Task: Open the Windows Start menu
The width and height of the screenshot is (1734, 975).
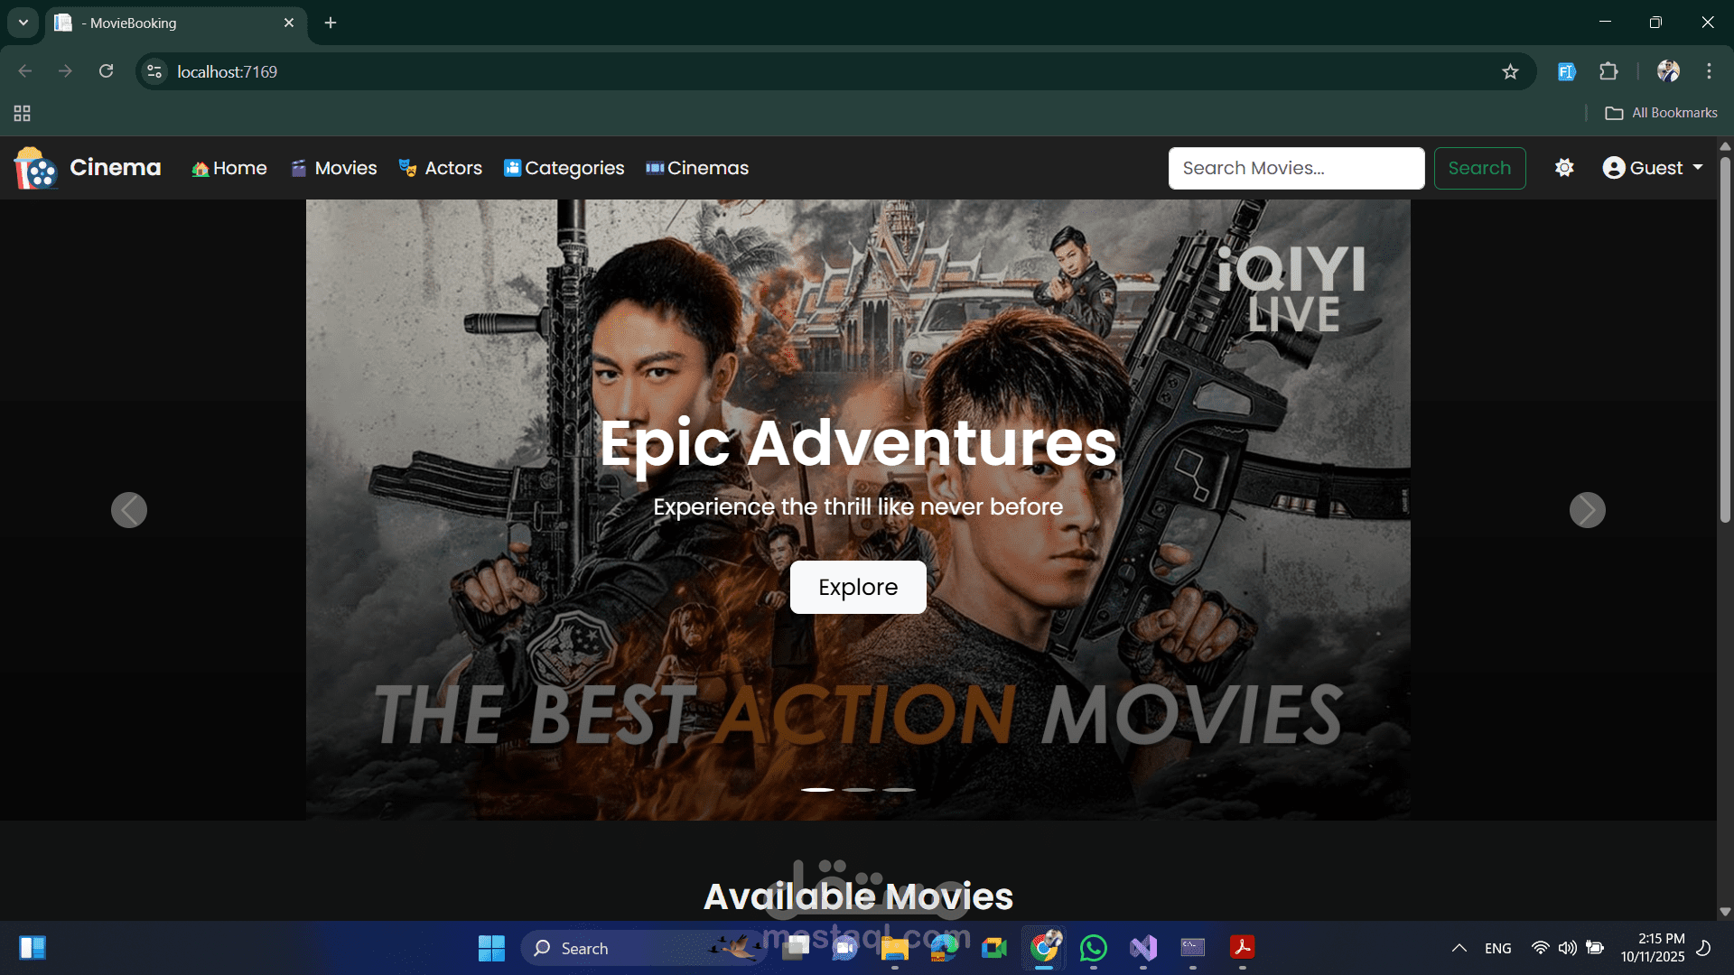Action: click(491, 948)
